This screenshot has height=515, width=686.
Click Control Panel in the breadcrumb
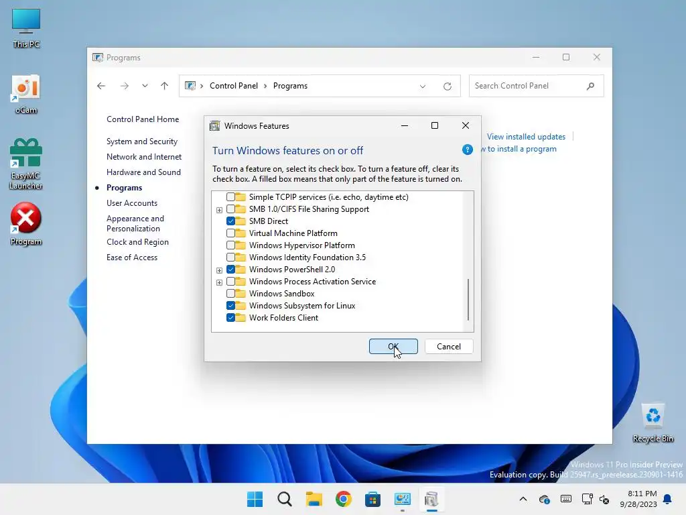click(234, 86)
